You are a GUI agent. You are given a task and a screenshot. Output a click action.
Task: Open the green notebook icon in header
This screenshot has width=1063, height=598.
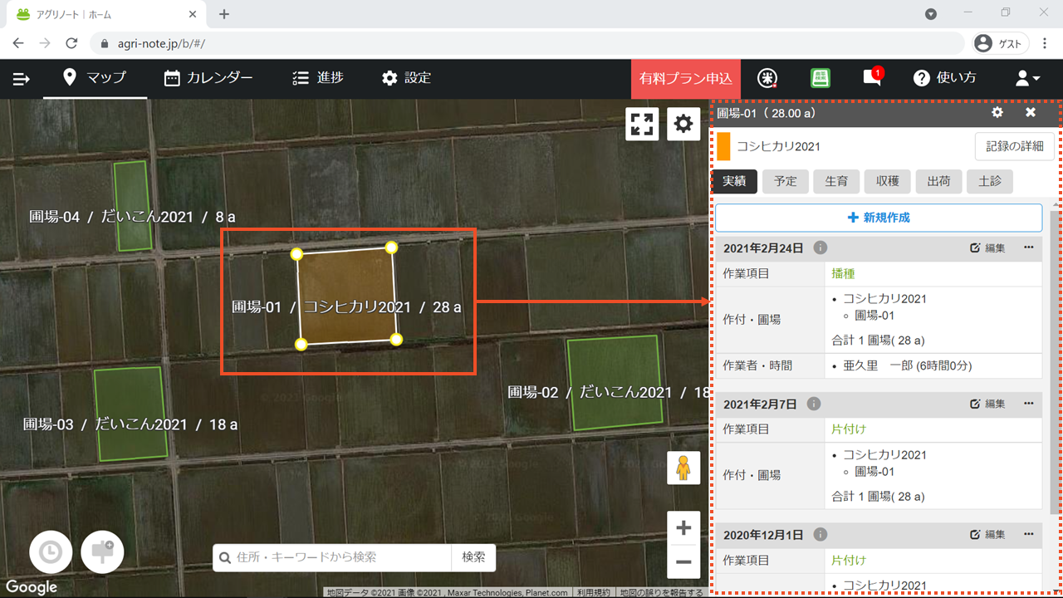(820, 78)
